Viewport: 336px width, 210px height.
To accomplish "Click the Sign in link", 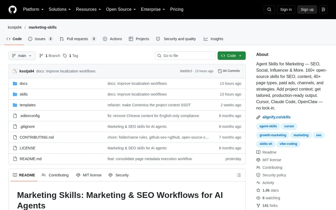I will pos(286,9).
